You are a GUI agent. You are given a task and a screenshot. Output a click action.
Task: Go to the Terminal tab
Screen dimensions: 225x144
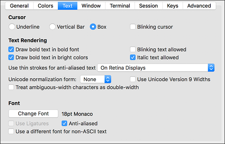tap(120, 6)
